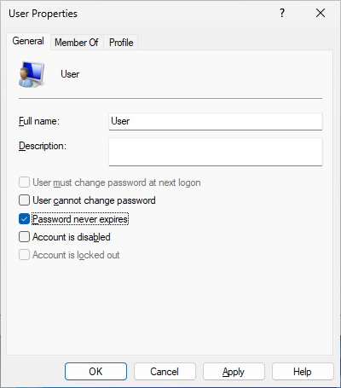Confirm with the OK button
Viewport: 341px width, 388px height.
tap(95, 371)
